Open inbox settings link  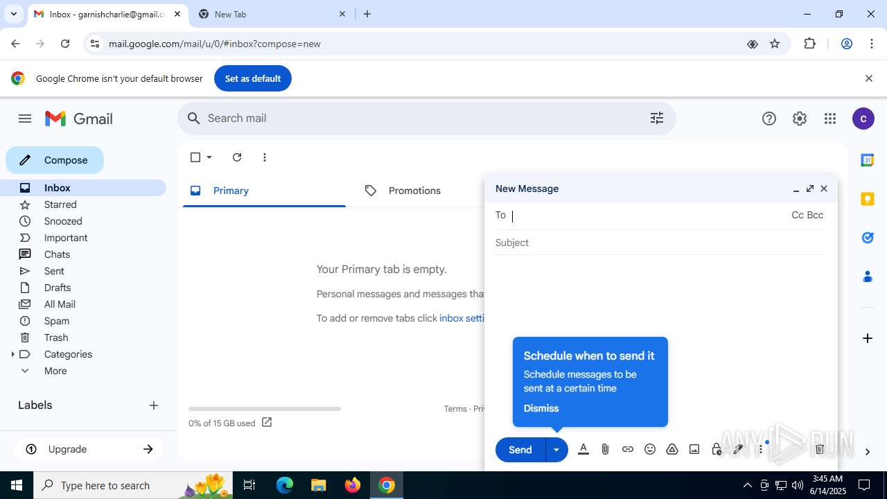pyautogui.click(x=462, y=318)
